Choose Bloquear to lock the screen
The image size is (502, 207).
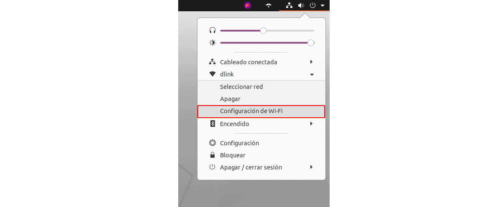261,155
